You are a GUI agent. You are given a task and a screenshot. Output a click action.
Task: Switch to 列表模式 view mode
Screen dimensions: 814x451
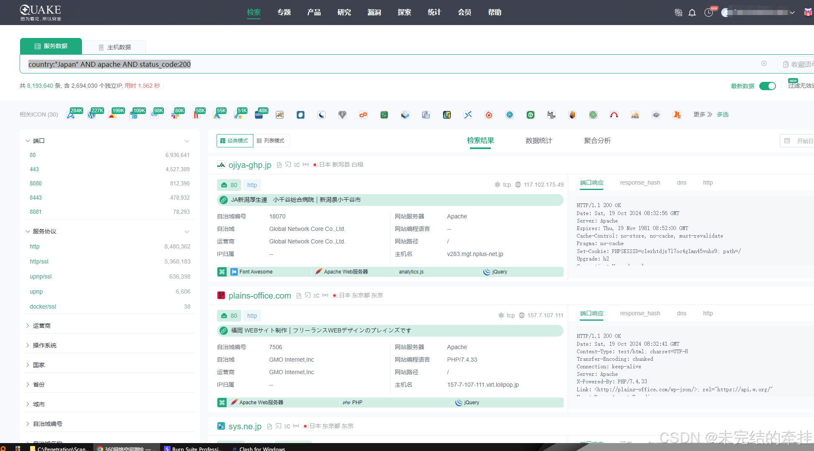pyautogui.click(x=271, y=141)
